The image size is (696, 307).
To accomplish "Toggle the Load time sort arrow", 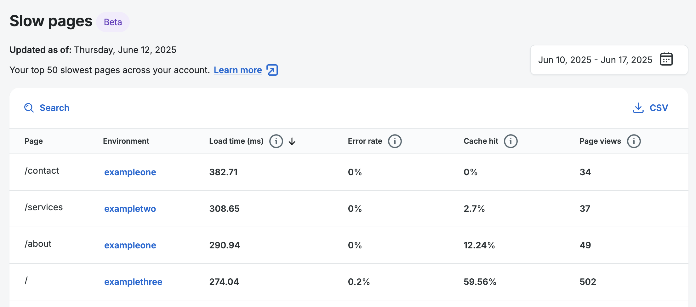I will click(292, 141).
